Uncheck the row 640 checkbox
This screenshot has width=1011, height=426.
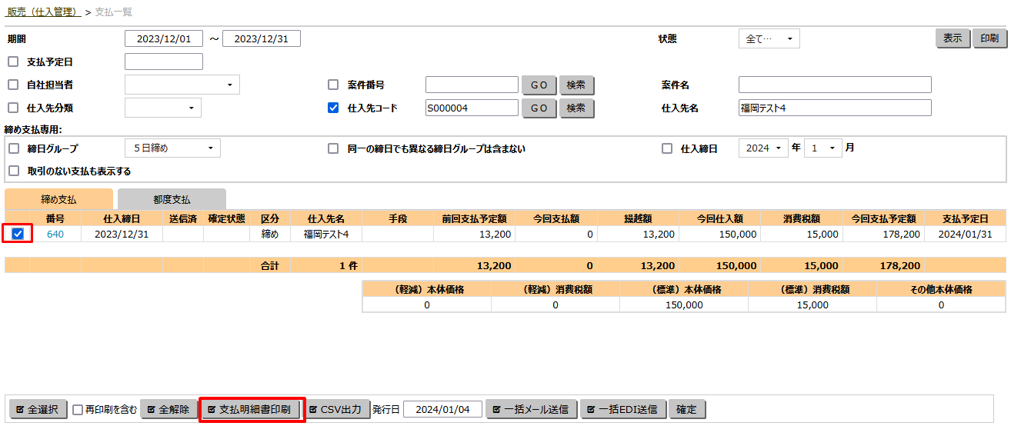click(x=18, y=234)
